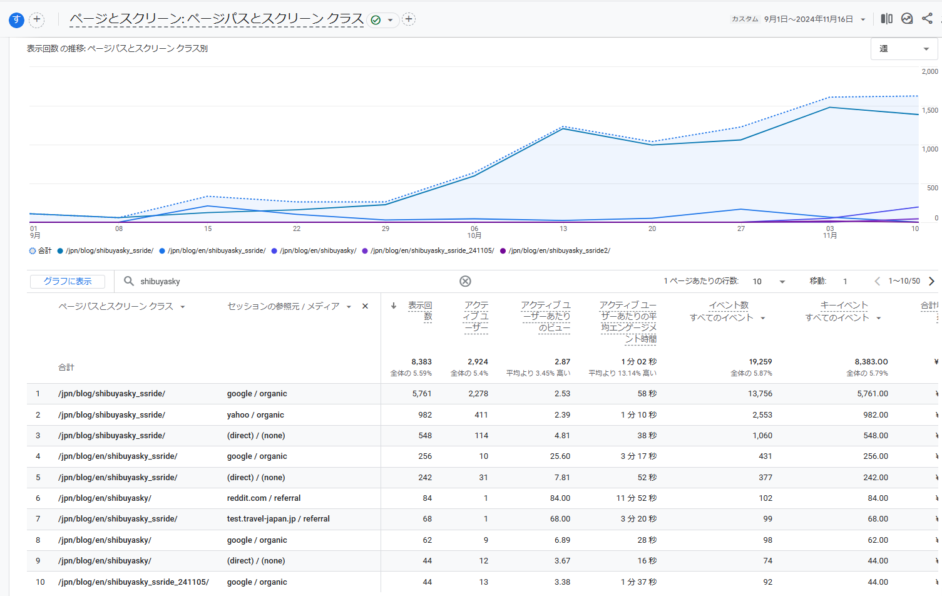
Task: Click the green report status check icon
Action: tap(376, 20)
